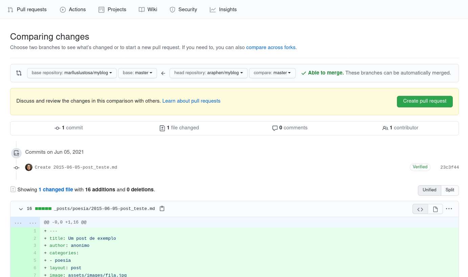Display the source diff view
The height and width of the screenshot is (277, 468).
pyautogui.click(x=420, y=209)
